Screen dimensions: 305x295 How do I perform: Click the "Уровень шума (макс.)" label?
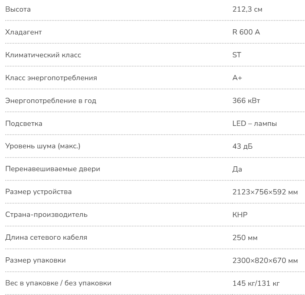coord(43,146)
